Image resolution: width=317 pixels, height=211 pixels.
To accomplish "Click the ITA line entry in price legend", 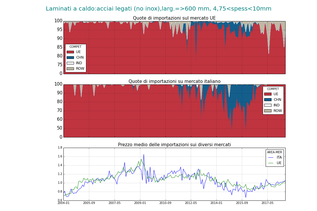I will [x=274, y=157].
